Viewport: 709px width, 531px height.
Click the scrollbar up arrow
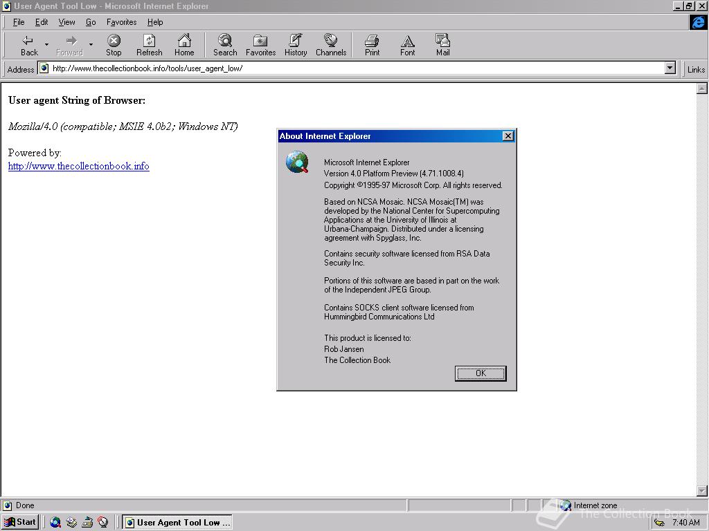coord(702,88)
